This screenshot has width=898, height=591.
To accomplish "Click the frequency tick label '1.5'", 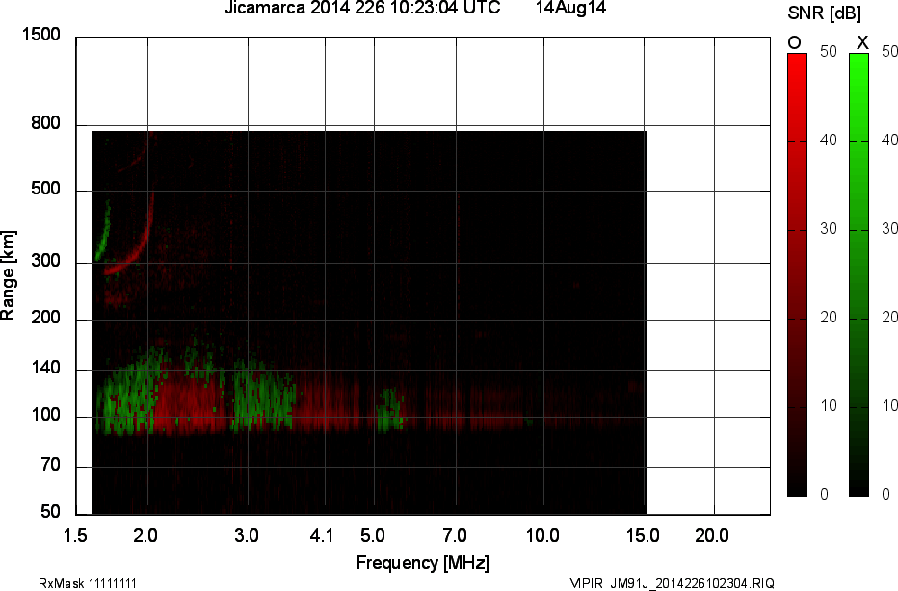I will 75,536.
